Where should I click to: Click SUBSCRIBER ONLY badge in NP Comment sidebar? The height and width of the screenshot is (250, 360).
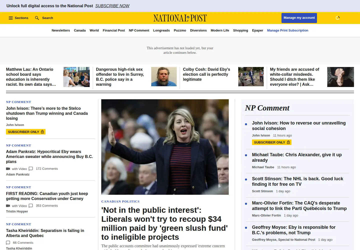pyautogui.click(x=272, y=142)
